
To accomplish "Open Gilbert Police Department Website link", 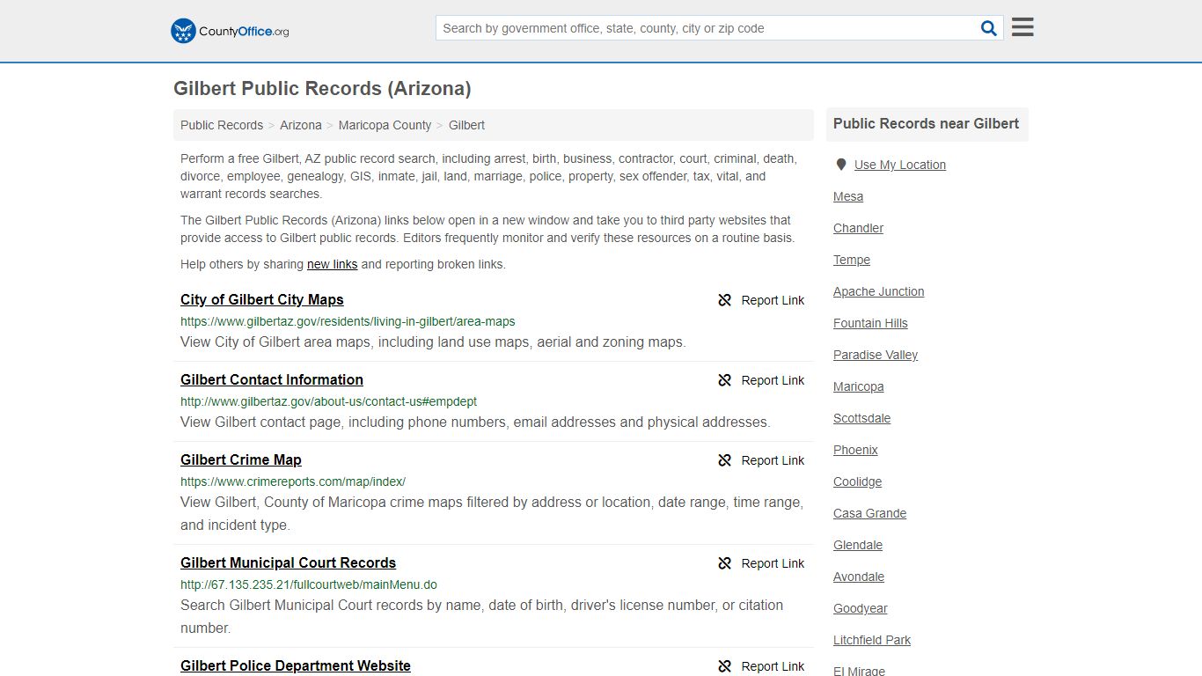I will point(296,665).
